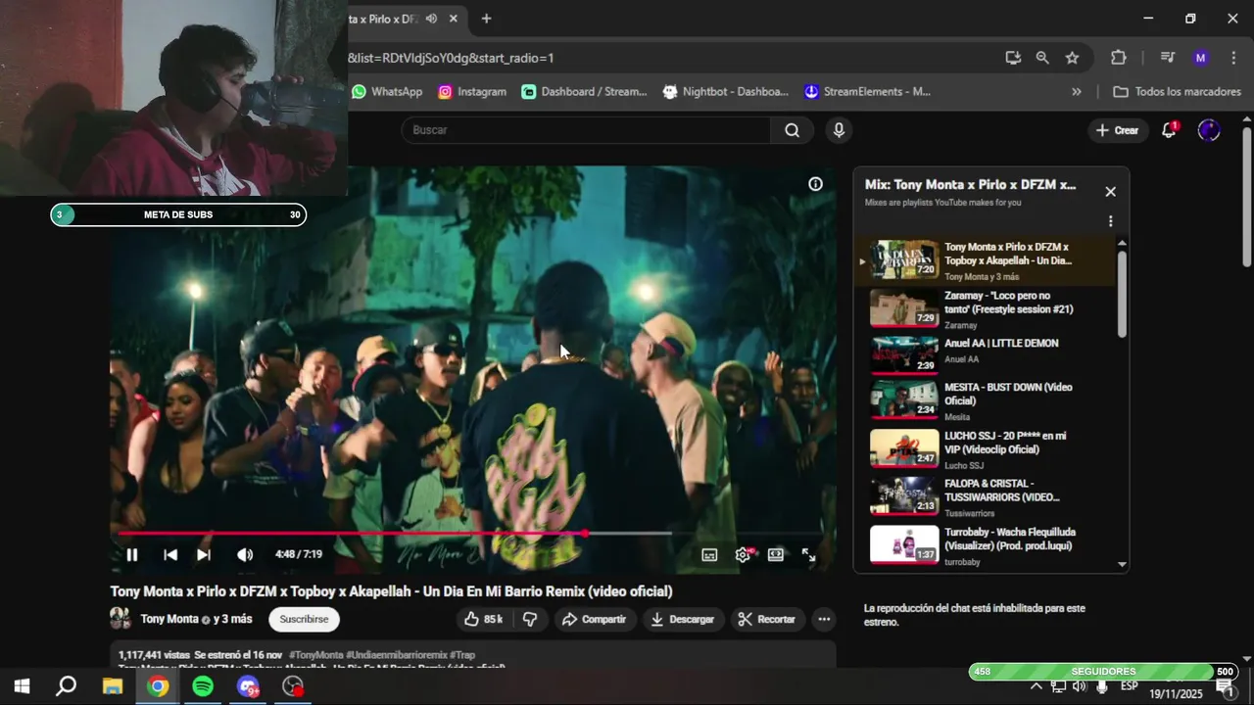This screenshot has width=1254, height=705.
Task: Open Windows taskbar search
Action: [66, 686]
